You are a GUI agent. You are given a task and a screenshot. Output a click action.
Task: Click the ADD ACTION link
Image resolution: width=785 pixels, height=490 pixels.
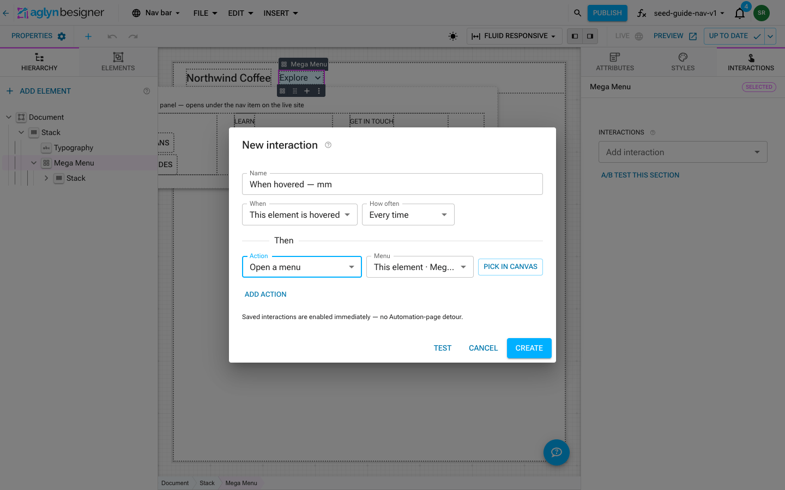[x=265, y=294]
